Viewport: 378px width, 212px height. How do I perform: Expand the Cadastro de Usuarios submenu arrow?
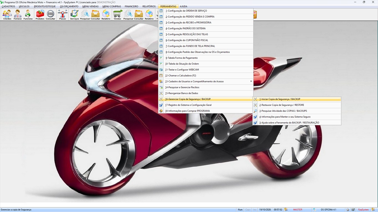[251, 81]
